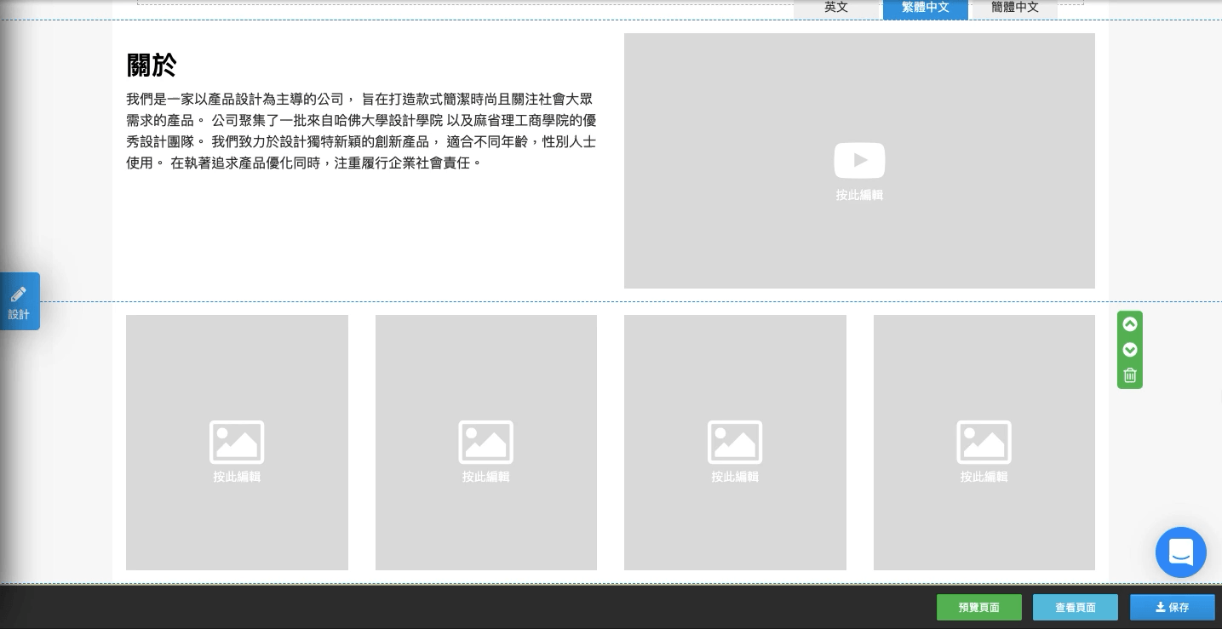Click 按此編輯 label under video placeholder
Screen dimensions: 1222x629
point(859,195)
